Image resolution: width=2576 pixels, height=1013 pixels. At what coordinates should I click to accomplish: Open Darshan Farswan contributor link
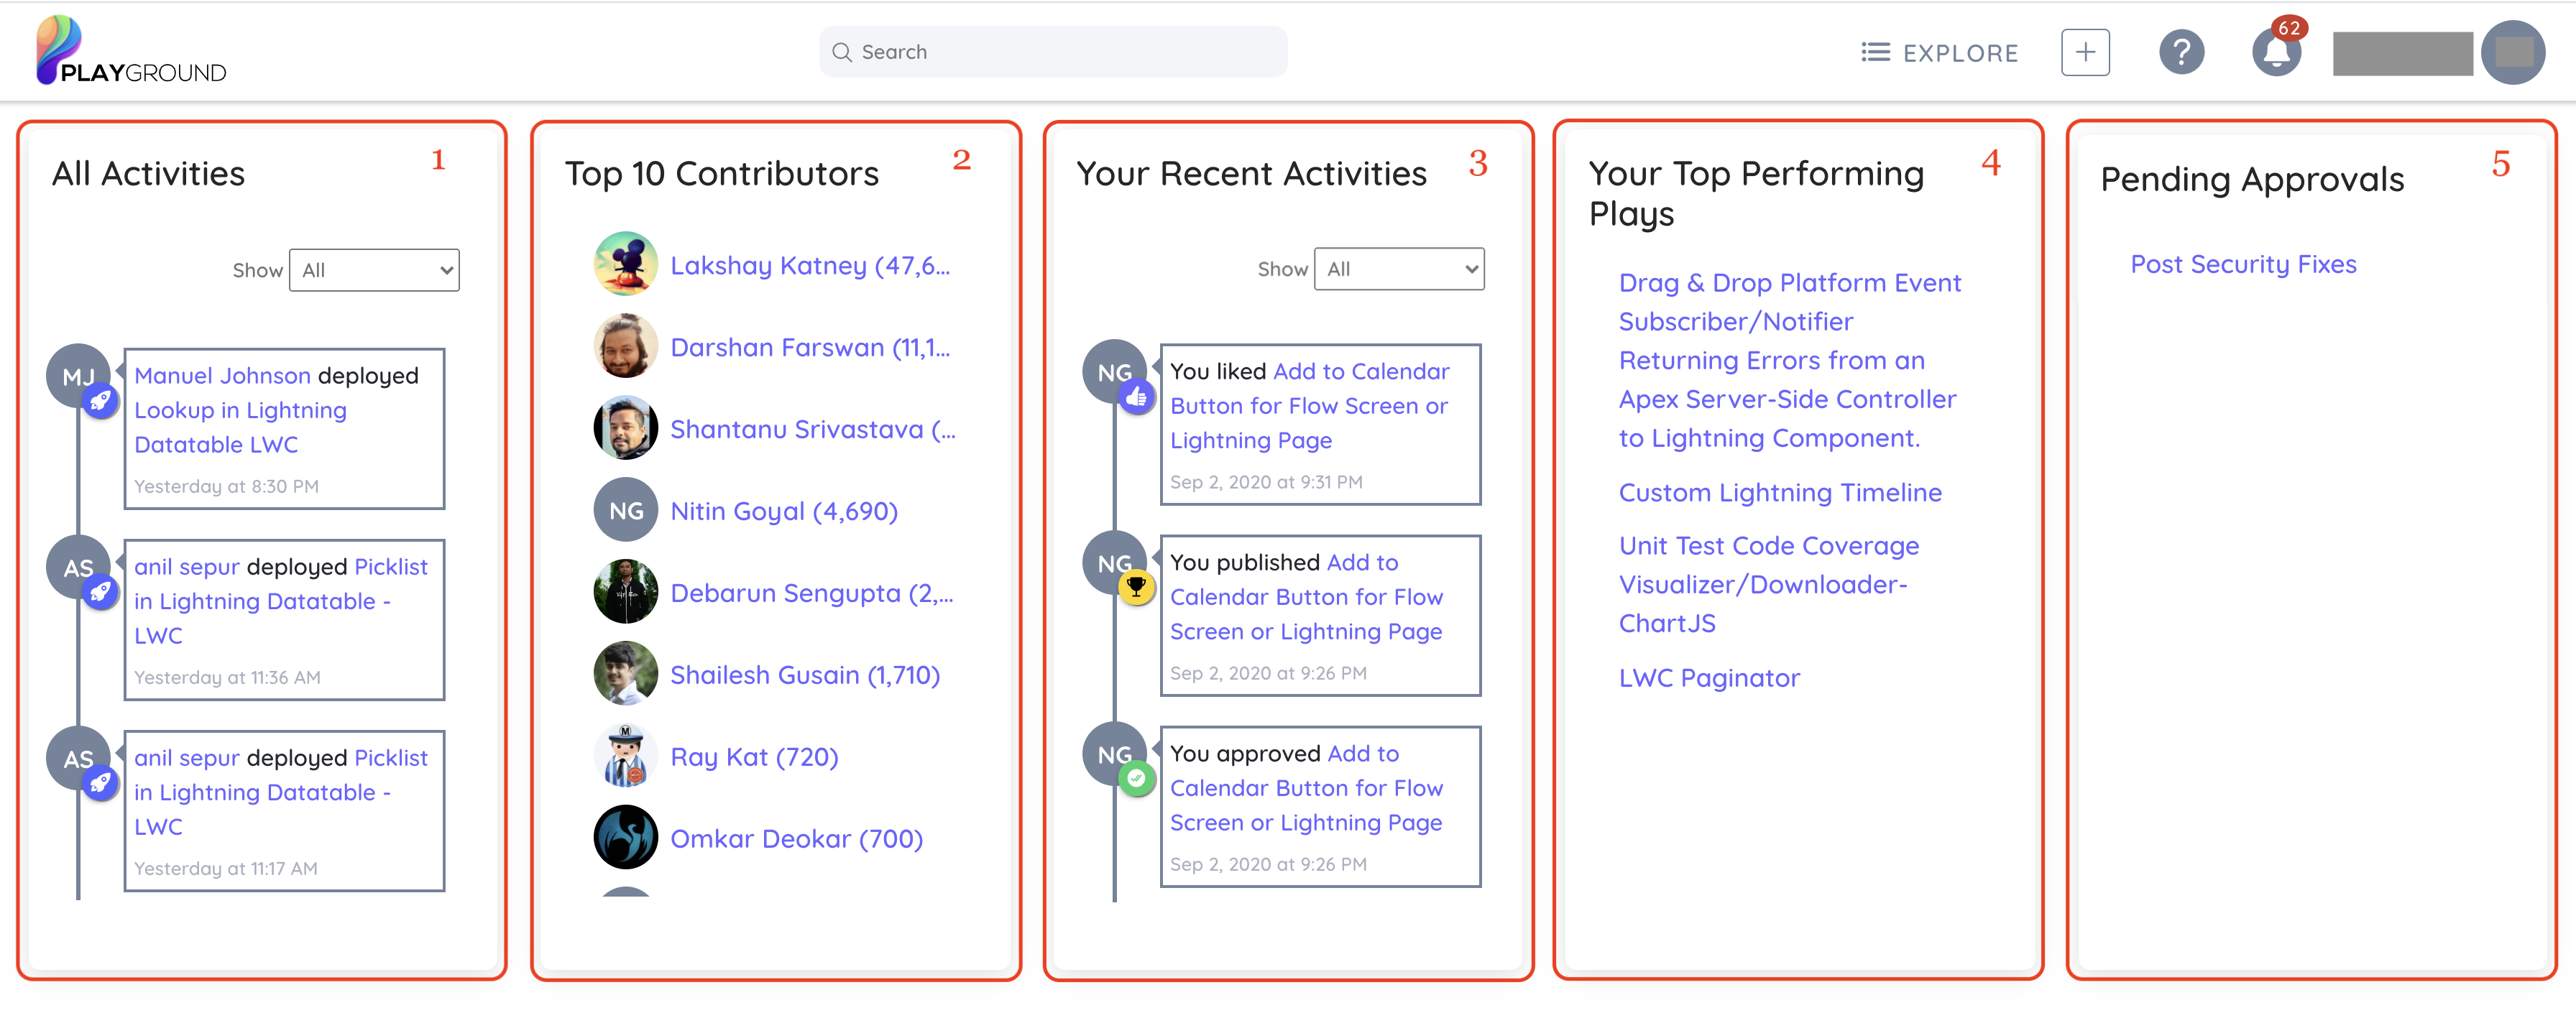[810, 348]
